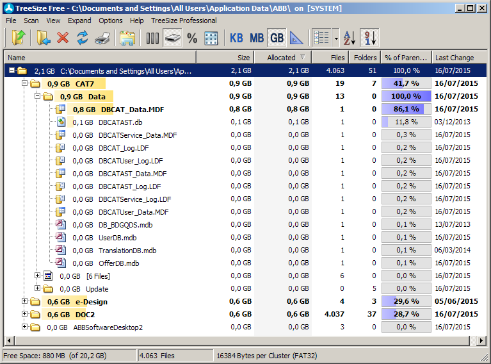Click the cluster grid icon
The image size is (491, 364).
[x=211, y=38]
